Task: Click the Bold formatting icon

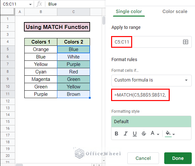Action: (x=116, y=134)
